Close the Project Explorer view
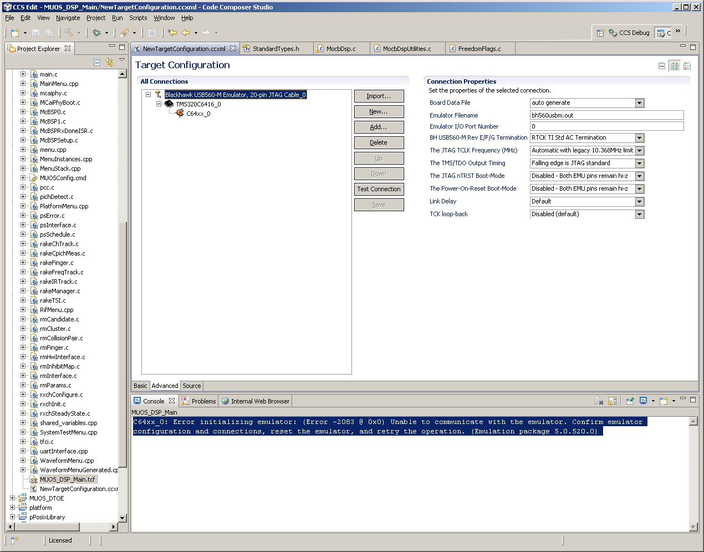 (68, 48)
